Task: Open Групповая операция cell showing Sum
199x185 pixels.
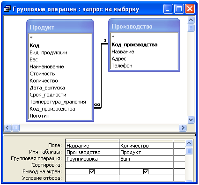Action: [x=146, y=159]
